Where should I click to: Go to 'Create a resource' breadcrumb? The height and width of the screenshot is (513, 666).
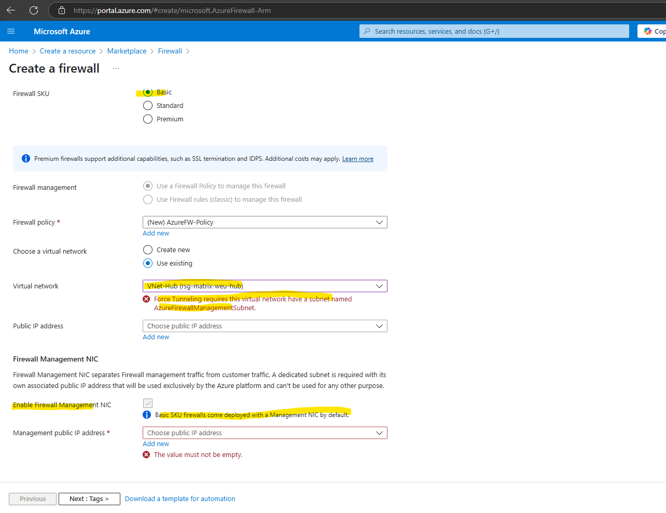[67, 51]
